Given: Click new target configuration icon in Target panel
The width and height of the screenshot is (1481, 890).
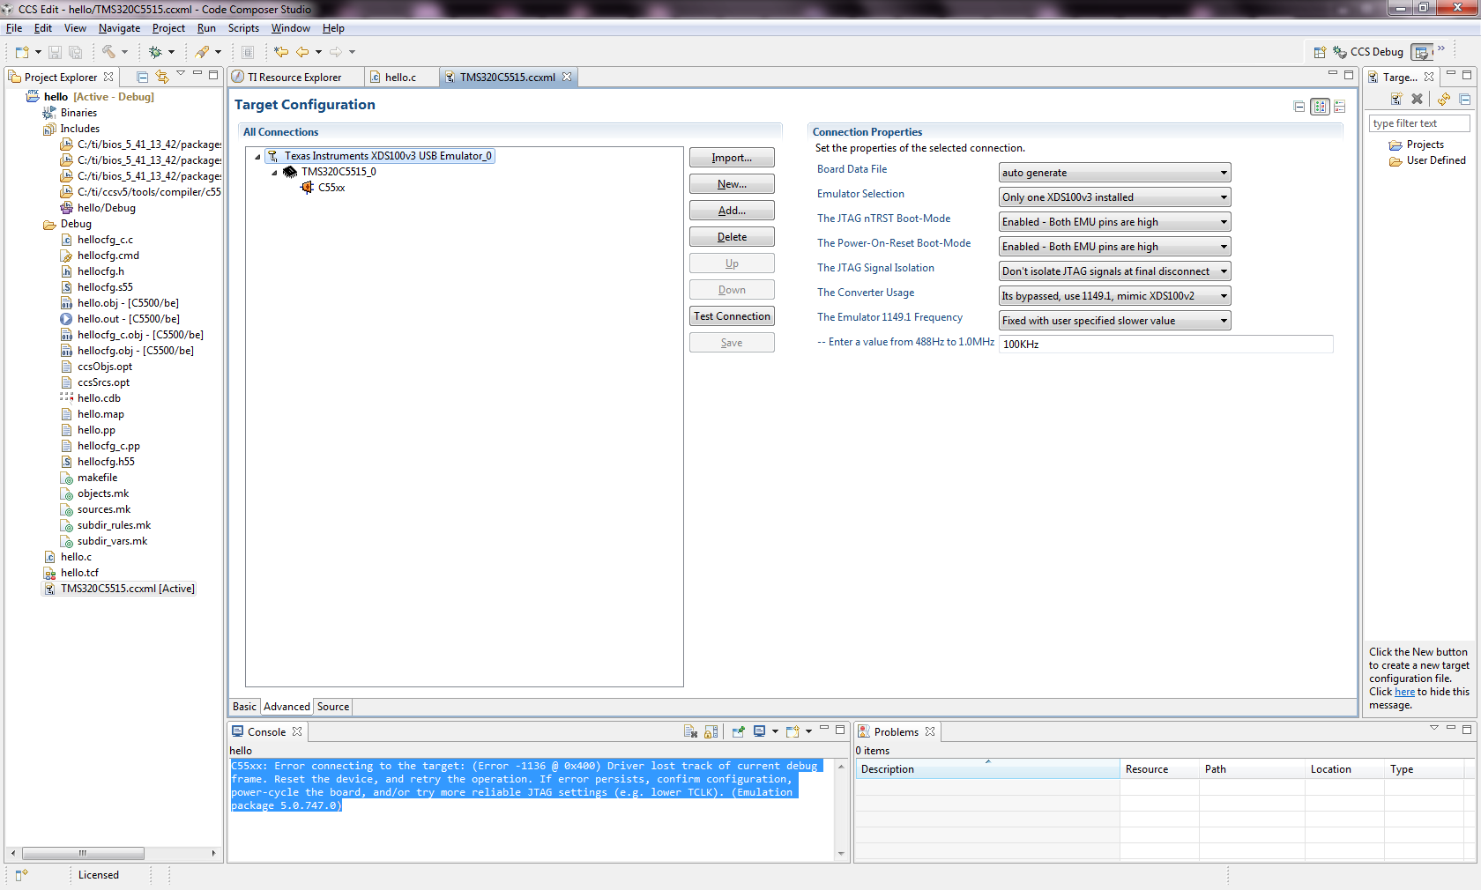Looking at the screenshot, I should click(x=1396, y=99).
